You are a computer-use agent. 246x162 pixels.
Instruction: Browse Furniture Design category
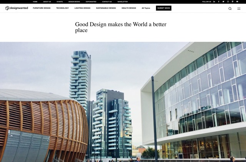click(42, 8)
